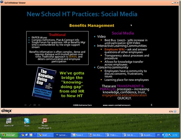Click the Benefits Management heading

(92, 26)
